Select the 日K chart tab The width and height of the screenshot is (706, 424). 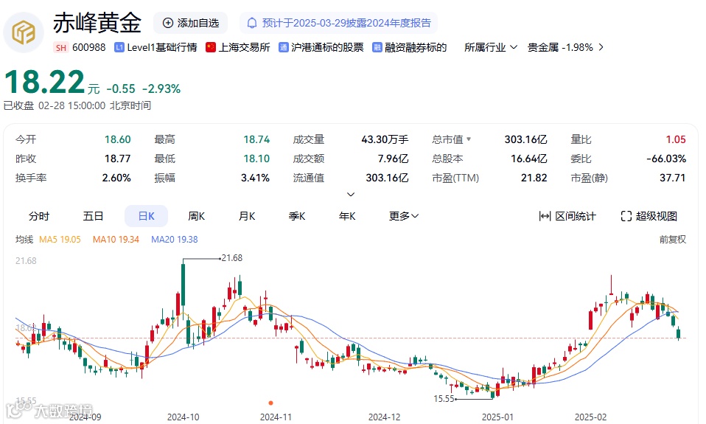[x=147, y=216]
